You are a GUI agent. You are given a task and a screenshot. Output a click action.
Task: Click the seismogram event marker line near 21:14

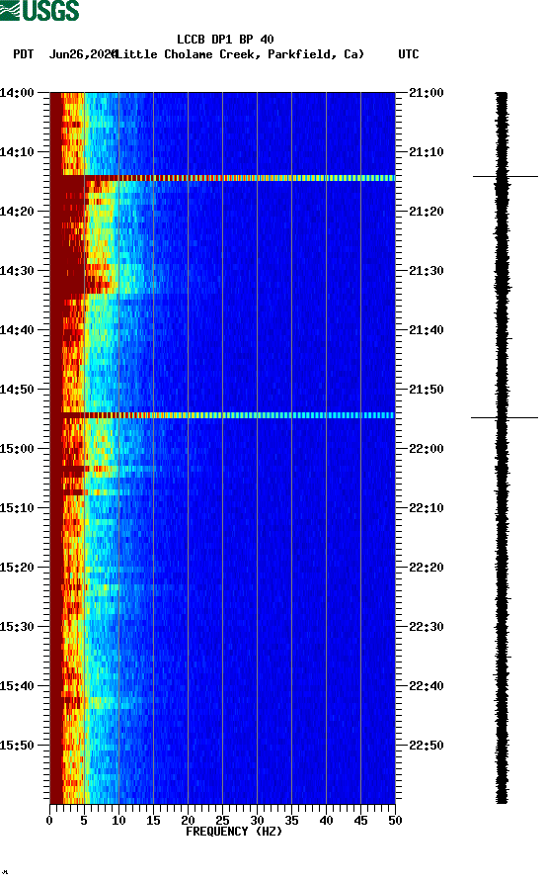click(x=506, y=177)
